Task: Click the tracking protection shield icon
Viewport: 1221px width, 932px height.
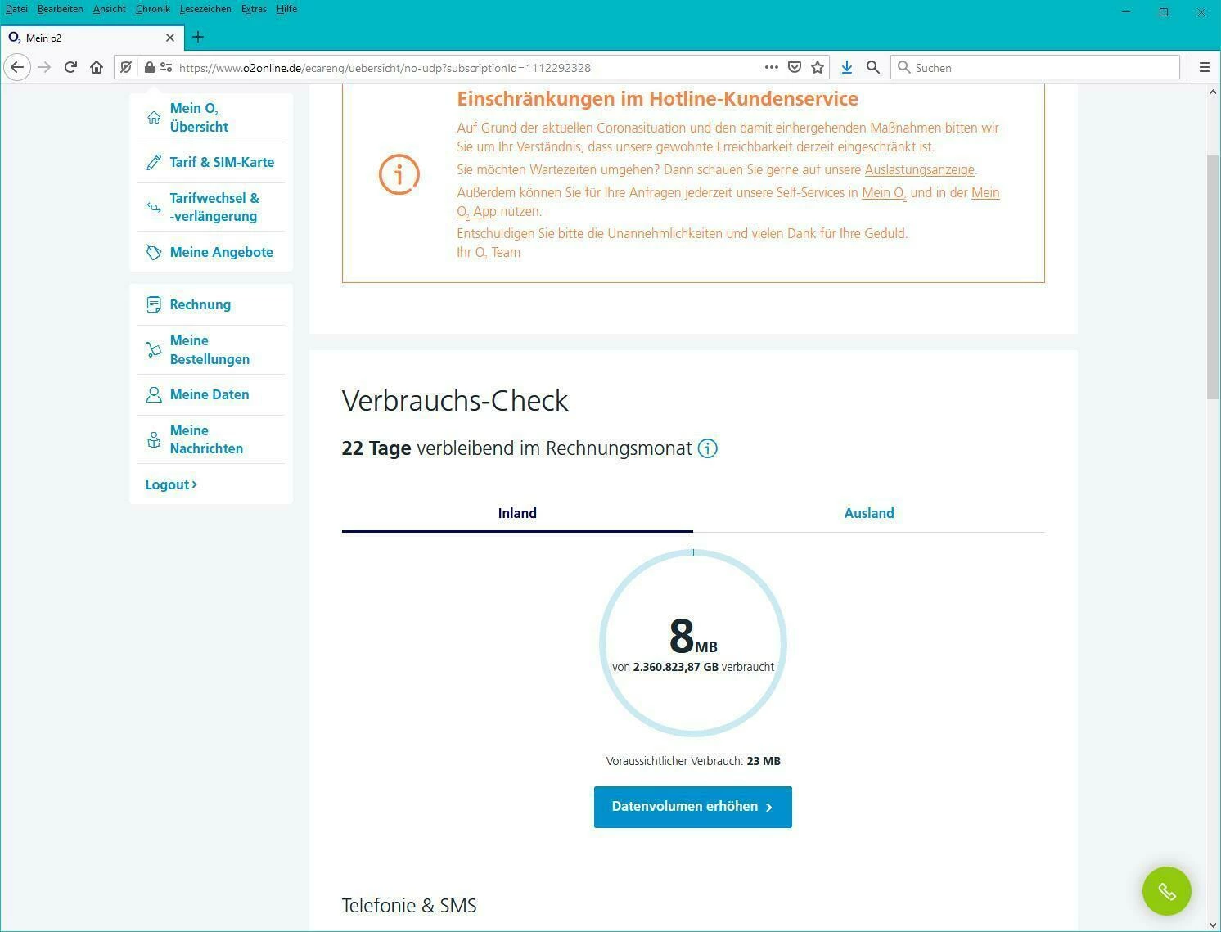Action: tap(126, 67)
